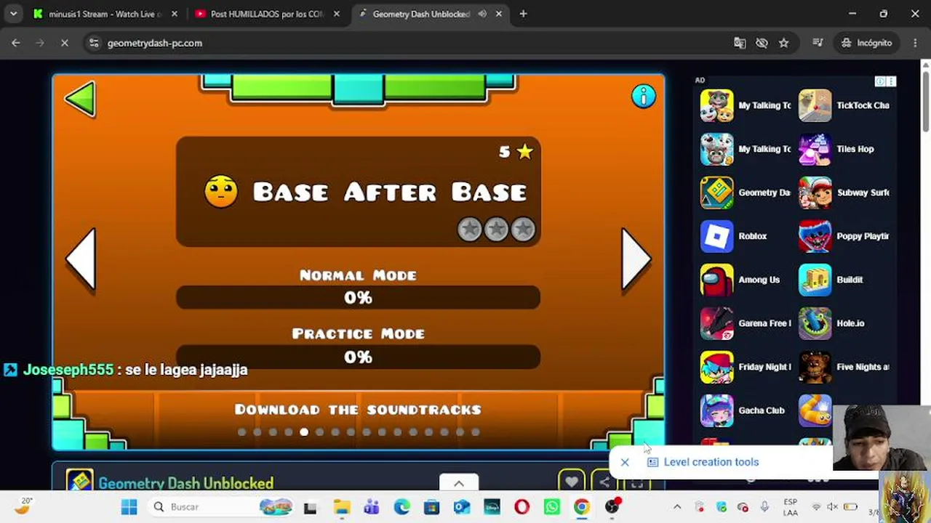Screen dimensions: 931x523
Task: Open the Gacha Club game icon
Action: (717, 410)
